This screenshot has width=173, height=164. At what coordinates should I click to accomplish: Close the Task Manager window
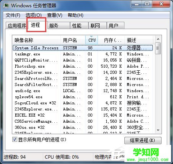pos(161,4)
